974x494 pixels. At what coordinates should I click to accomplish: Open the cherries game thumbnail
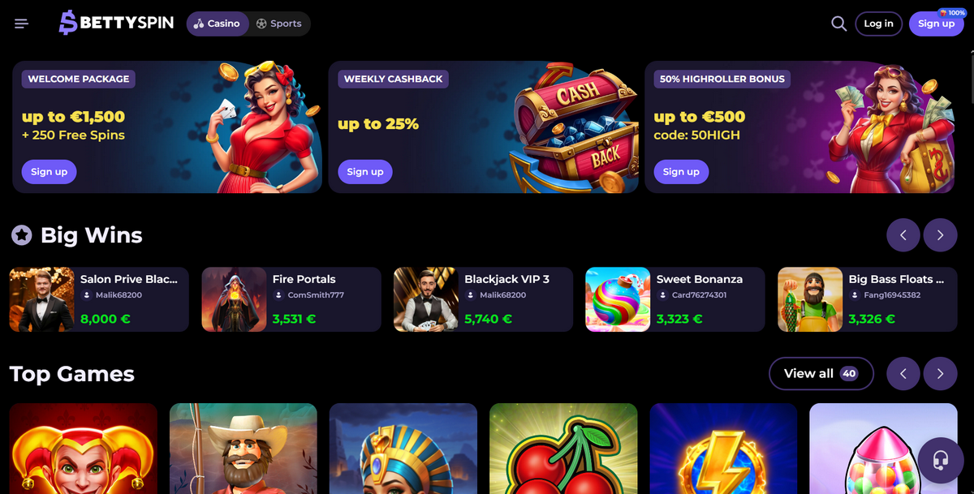(563, 449)
